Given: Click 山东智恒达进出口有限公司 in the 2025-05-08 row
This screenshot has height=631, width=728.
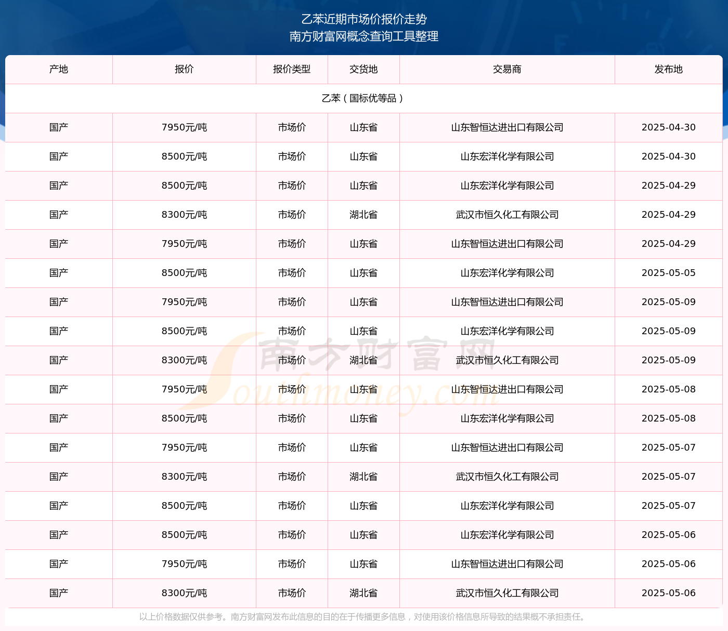Looking at the screenshot, I should click(x=507, y=389).
